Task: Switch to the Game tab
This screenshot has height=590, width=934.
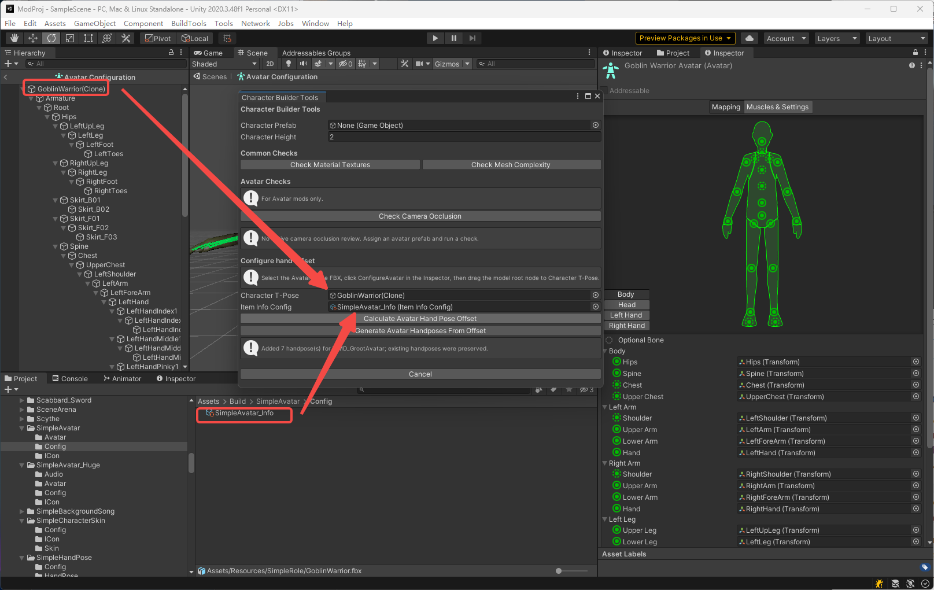Action: [208, 53]
